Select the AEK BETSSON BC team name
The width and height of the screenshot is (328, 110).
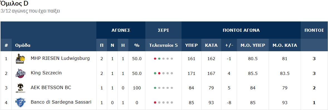tap(51, 87)
